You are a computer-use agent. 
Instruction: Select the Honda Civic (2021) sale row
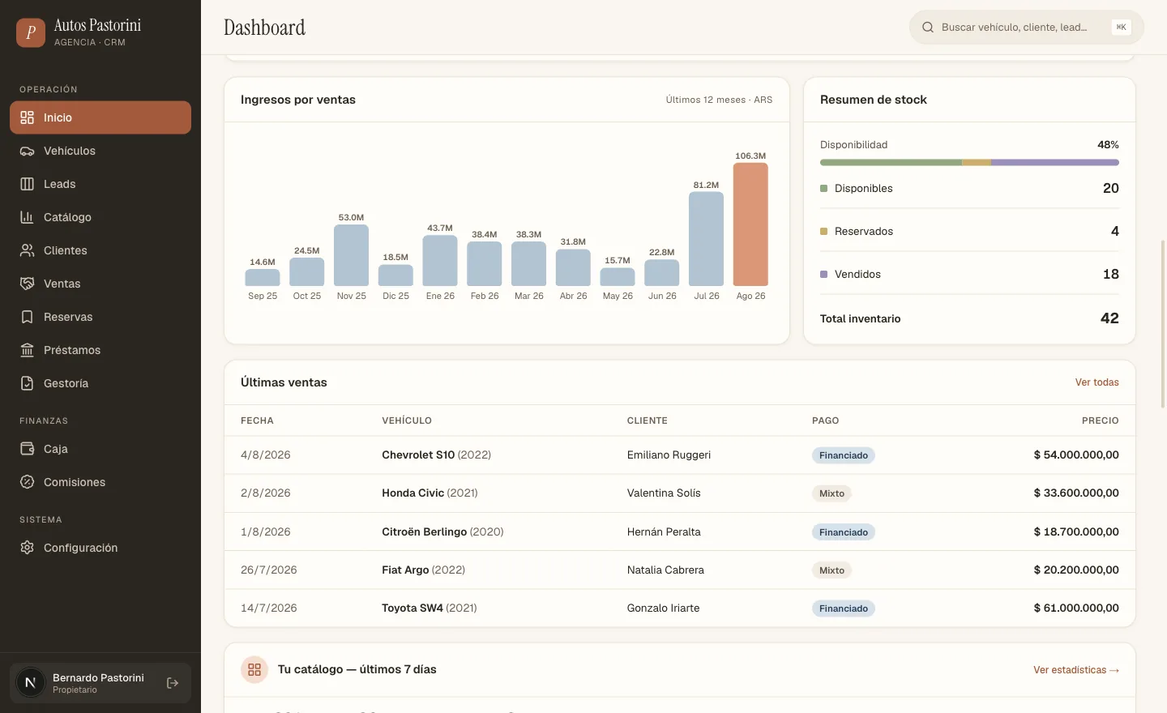[679, 493]
